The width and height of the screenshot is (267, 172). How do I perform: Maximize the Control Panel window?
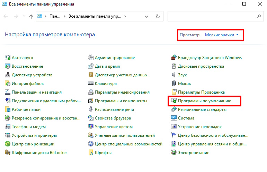[244, 4]
